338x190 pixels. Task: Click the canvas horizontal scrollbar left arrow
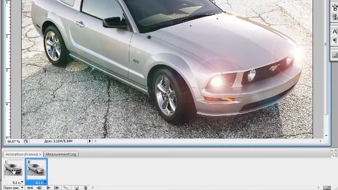[95, 141]
